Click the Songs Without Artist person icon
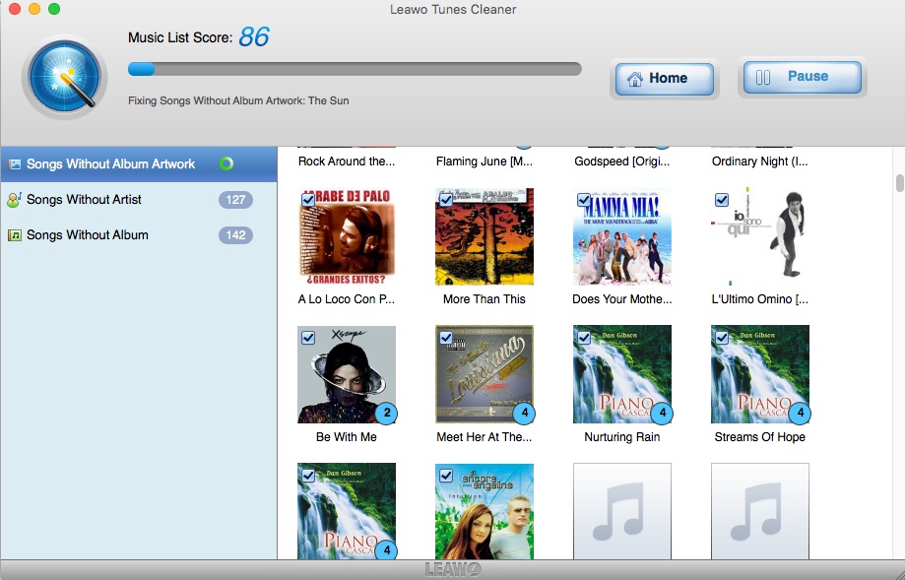The image size is (905, 580). click(x=15, y=200)
